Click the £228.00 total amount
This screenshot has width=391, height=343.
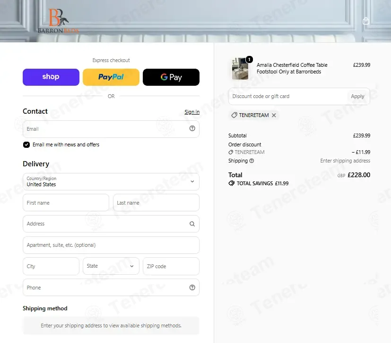[359, 175]
